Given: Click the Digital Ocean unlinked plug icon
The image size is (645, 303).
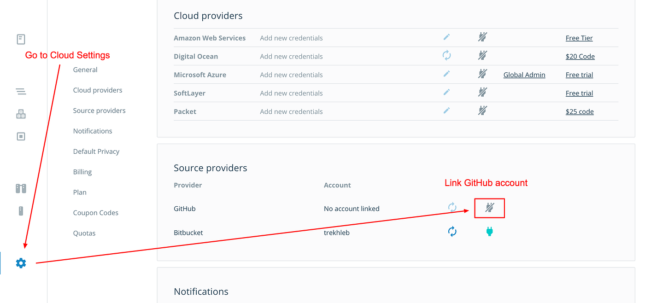Looking at the screenshot, I should pyautogui.click(x=482, y=56).
